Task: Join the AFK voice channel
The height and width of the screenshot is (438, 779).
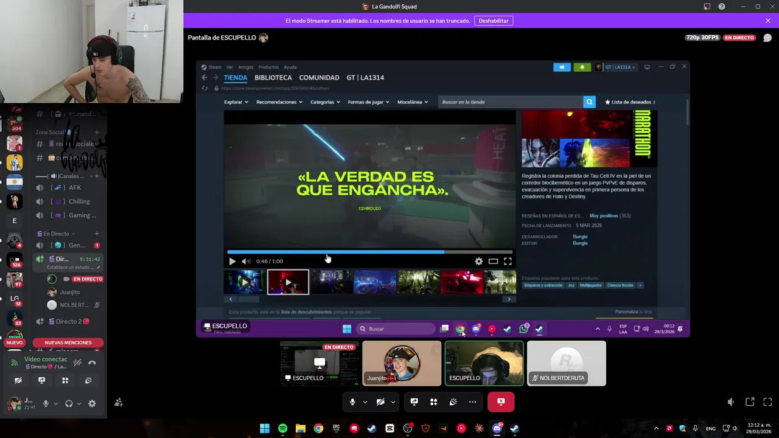Action: click(67, 187)
